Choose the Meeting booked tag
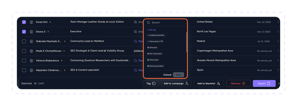This screenshot has height=106, width=297. [x=155, y=66]
